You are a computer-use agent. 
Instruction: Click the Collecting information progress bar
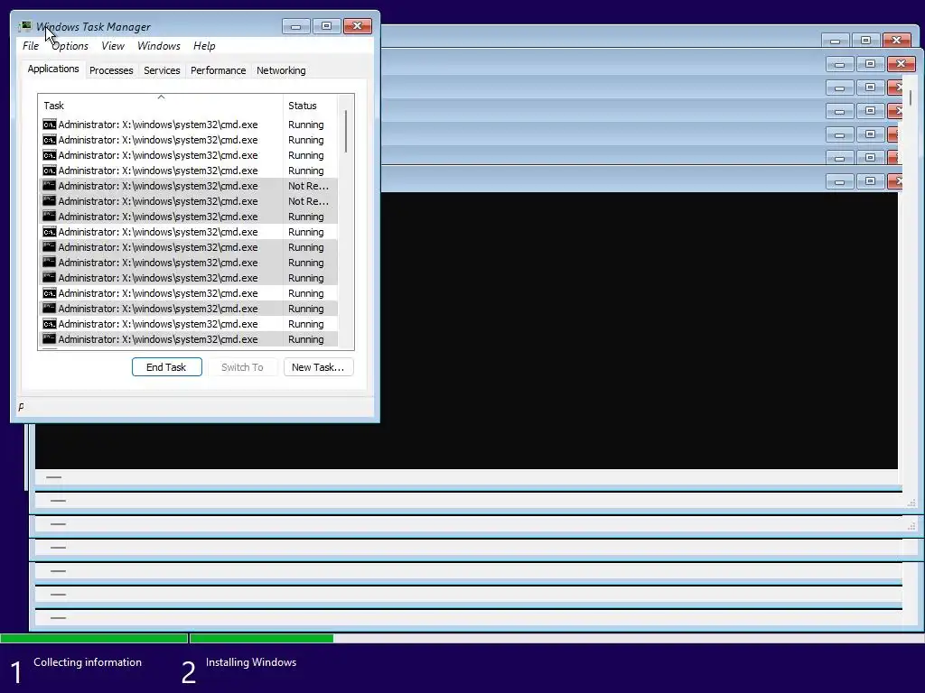(x=94, y=638)
